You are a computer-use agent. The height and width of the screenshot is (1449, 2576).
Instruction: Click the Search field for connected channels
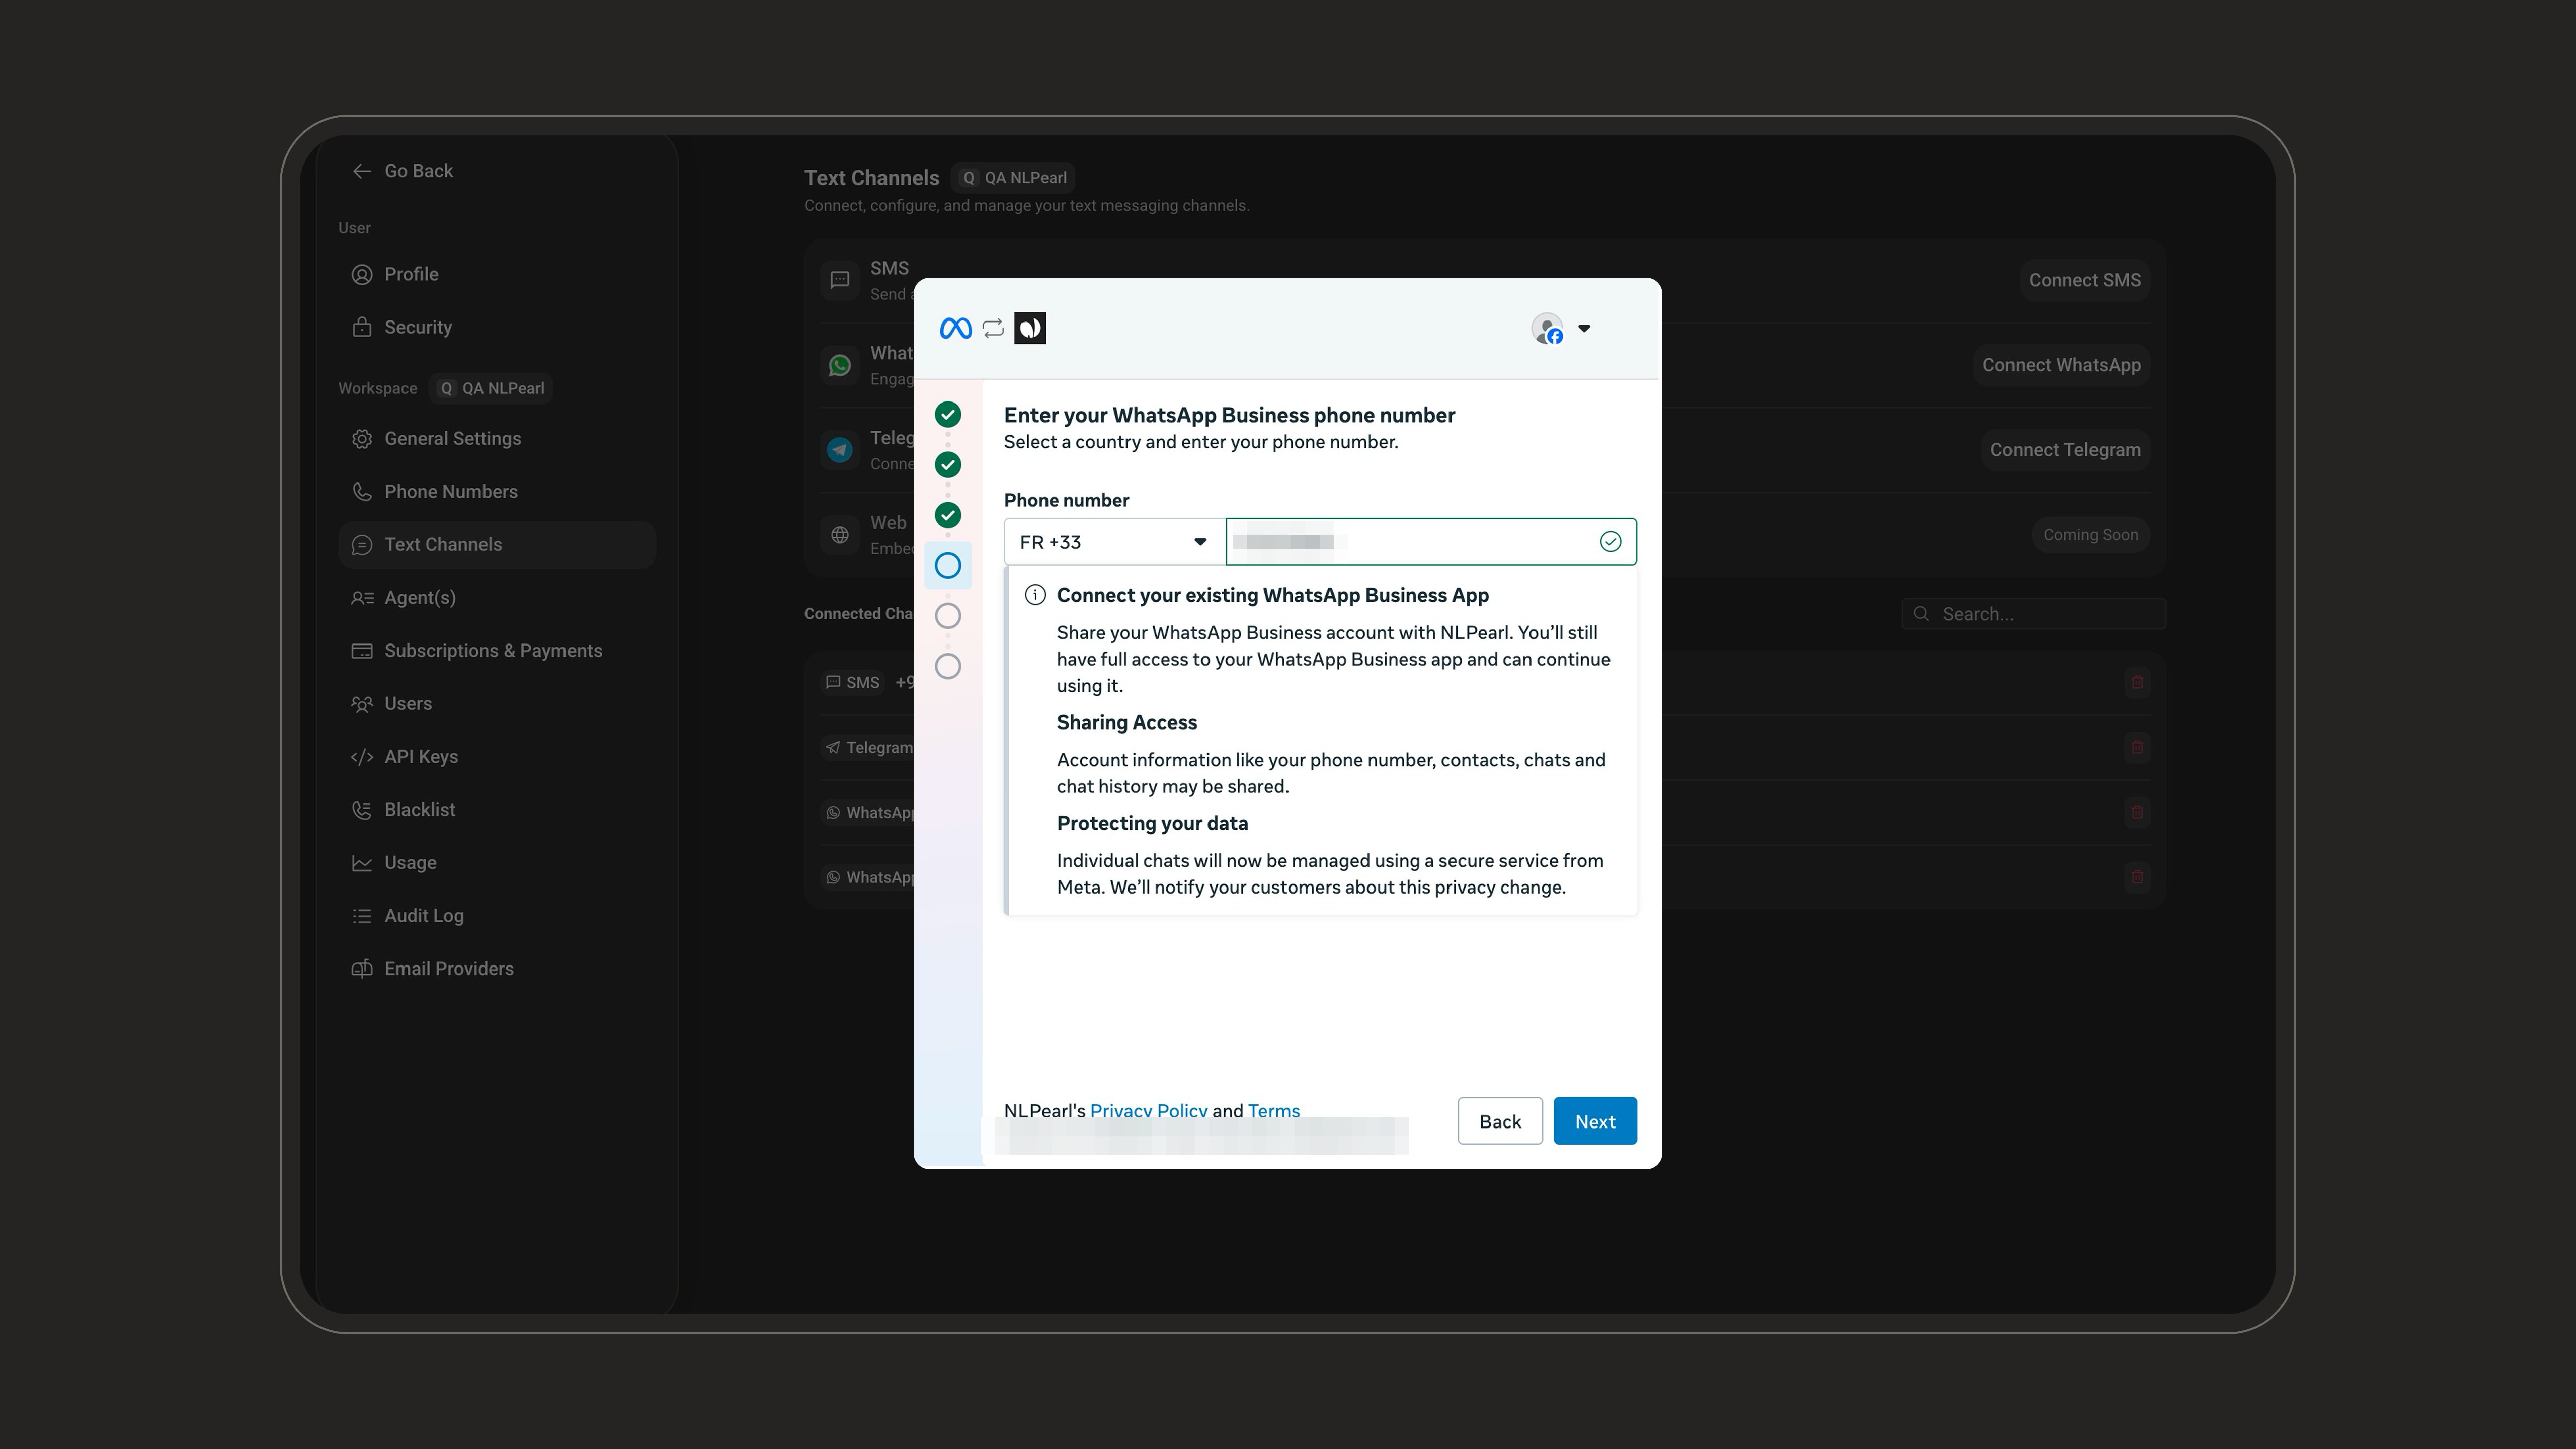click(2033, 614)
